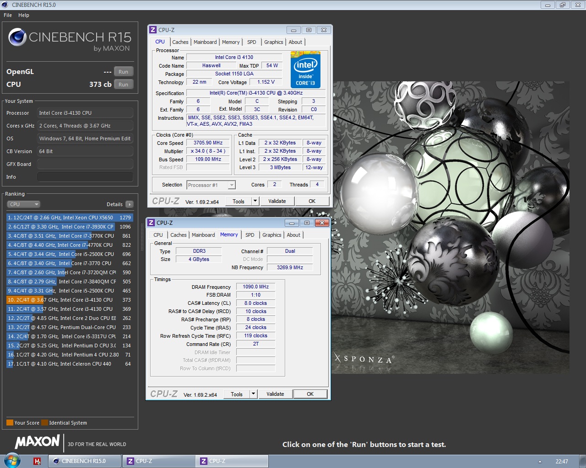This screenshot has height=468, width=586.
Task: Click Tools button in Memory window
Action: (237, 394)
